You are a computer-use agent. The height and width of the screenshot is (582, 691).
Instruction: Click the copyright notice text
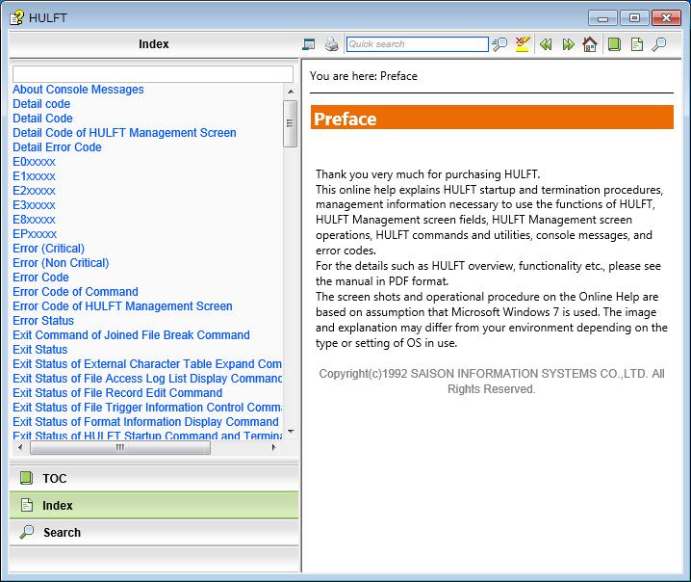[492, 382]
